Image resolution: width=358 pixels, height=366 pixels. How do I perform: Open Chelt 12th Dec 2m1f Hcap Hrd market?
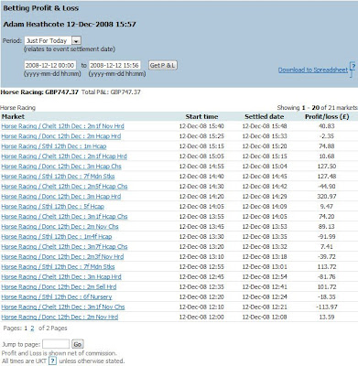click(x=64, y=156)
